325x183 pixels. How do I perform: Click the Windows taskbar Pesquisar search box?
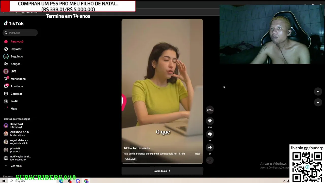point(32,181)
